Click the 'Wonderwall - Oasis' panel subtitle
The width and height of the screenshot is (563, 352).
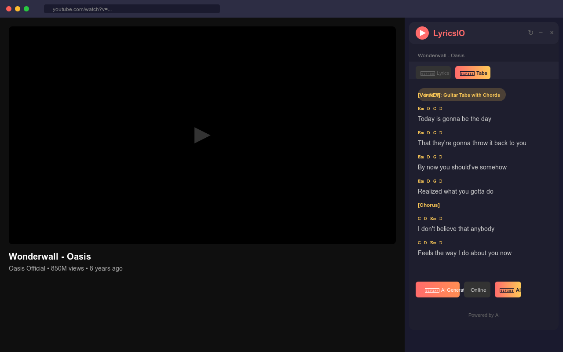pos(441,55)
